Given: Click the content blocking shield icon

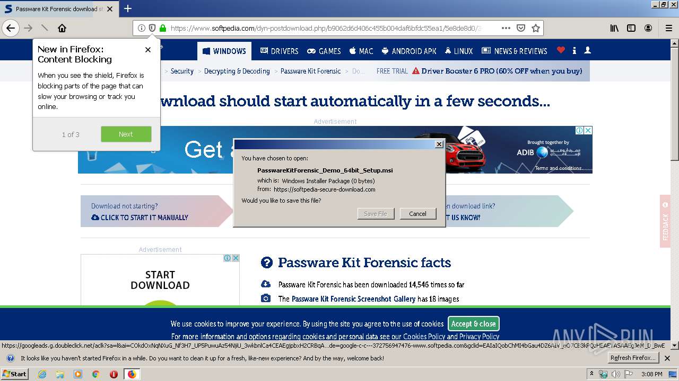Looking at the screenshot, I should (152, 28).
